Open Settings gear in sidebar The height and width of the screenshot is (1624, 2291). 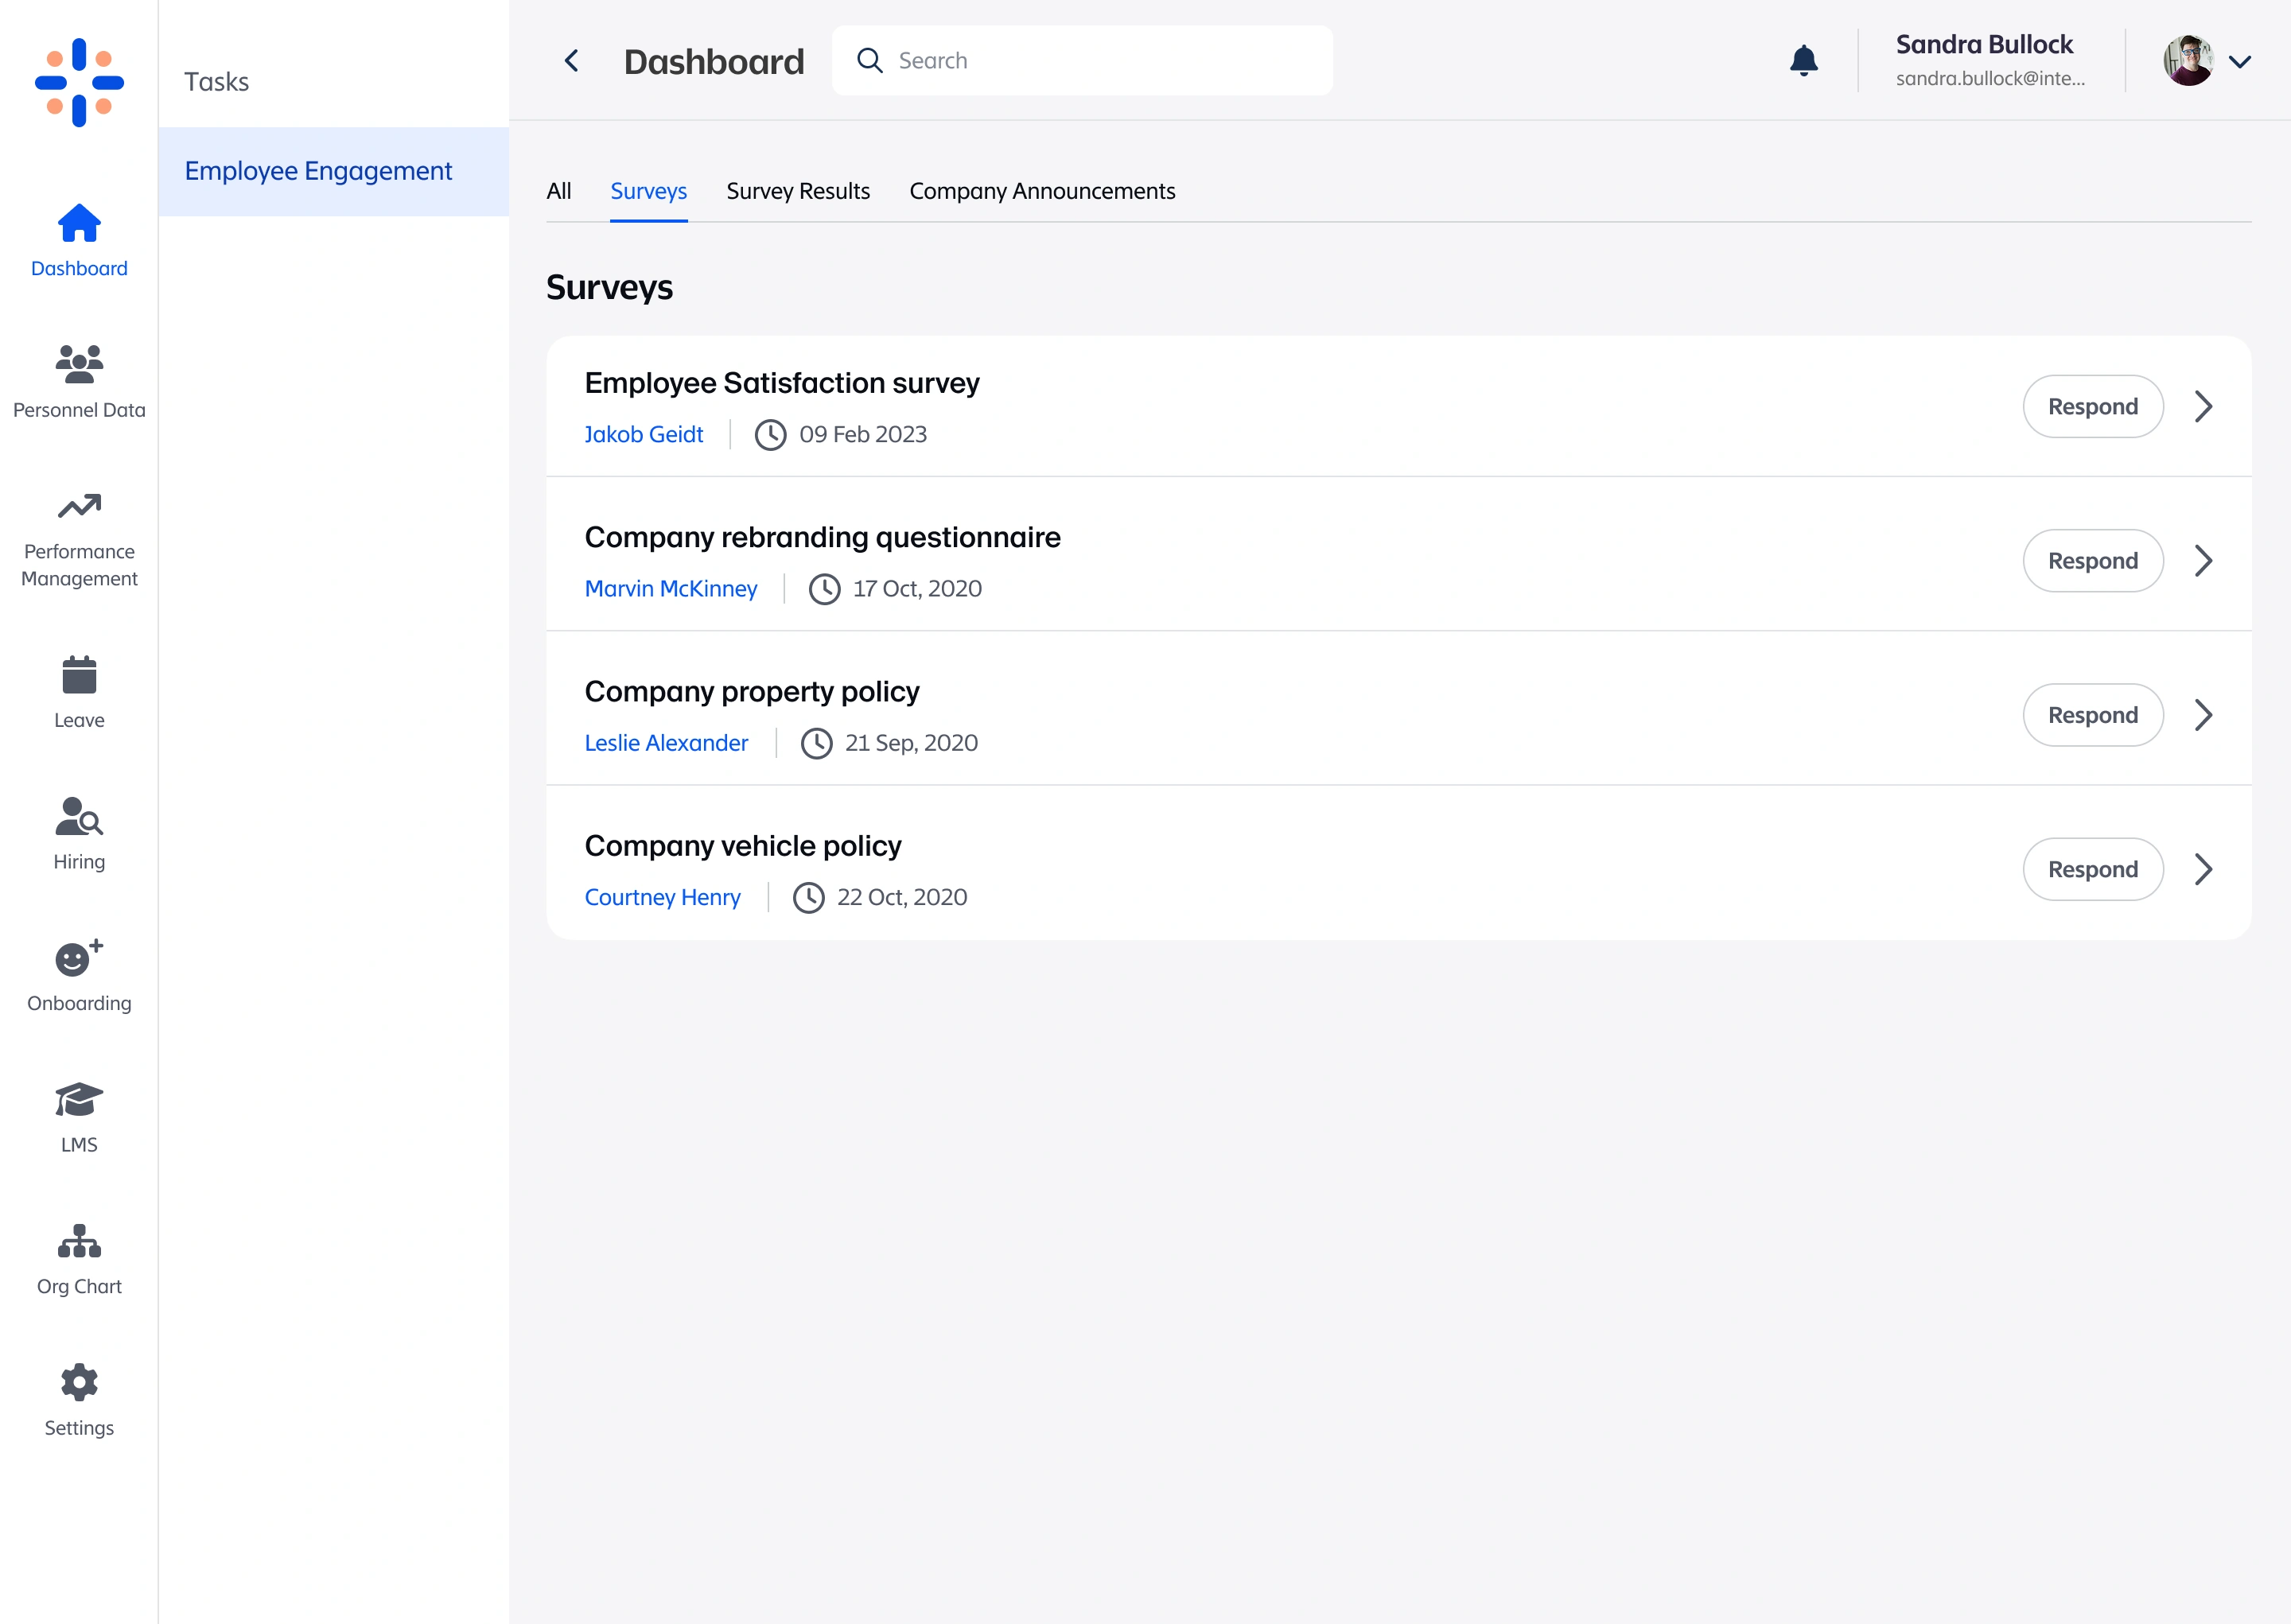click(79, 1400)
